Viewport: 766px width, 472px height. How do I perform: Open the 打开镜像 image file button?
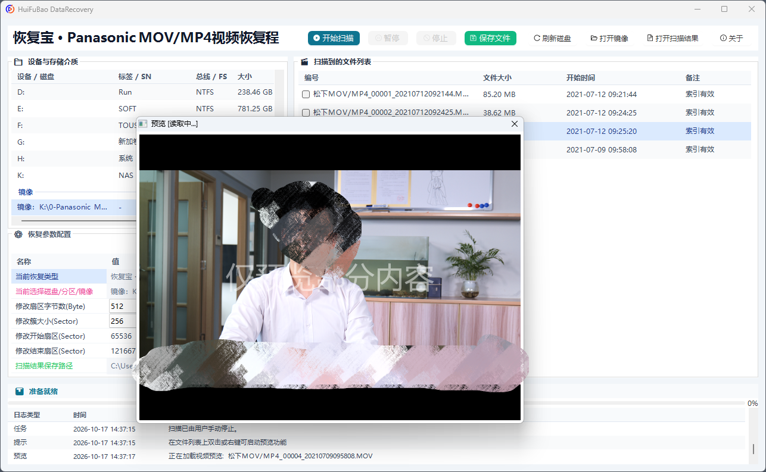pyautogui.click(x=609, y=38)
